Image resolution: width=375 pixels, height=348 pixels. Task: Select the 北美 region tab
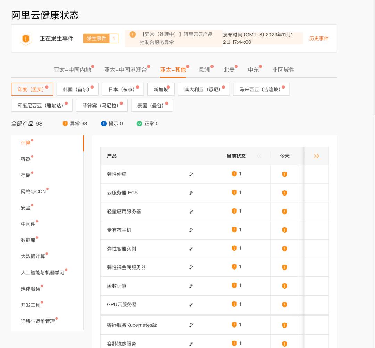pos(229,70)
